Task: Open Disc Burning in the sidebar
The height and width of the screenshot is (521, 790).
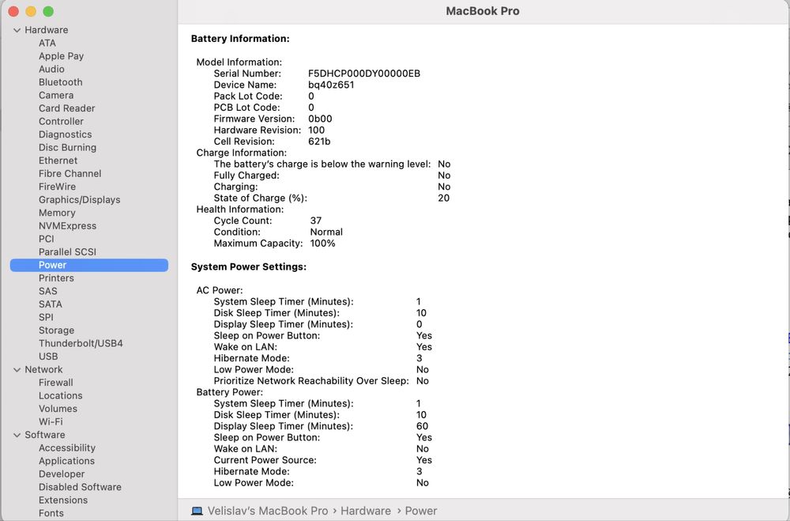Action: tap(67, 148)
